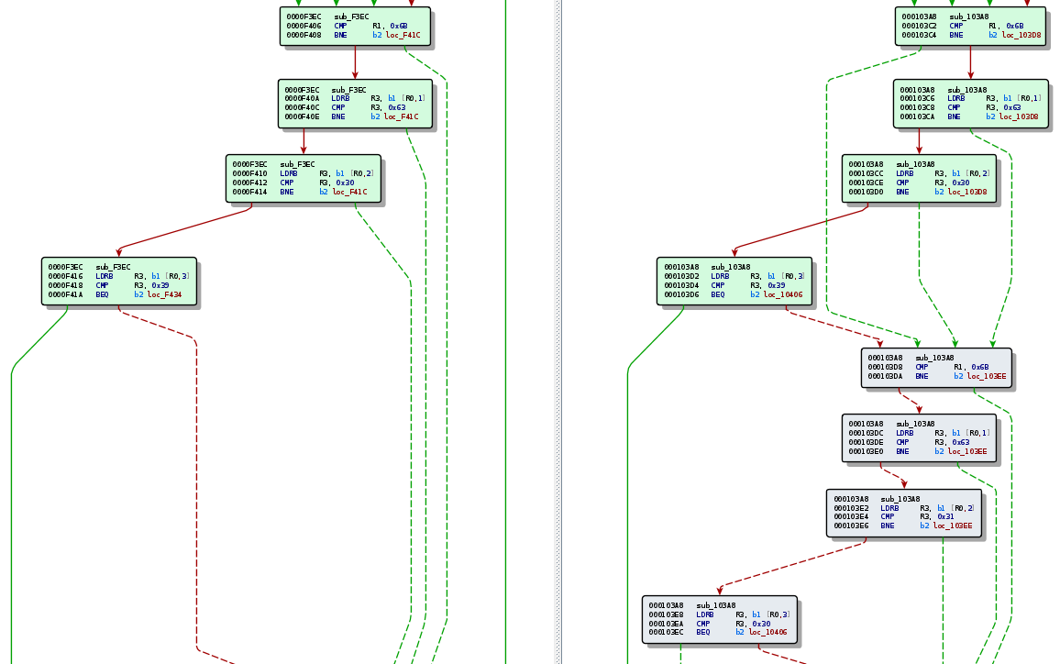Click loc_103D8 label on line 000103C4
This screenshot has width=1060, height=664.
point(1020,35)
